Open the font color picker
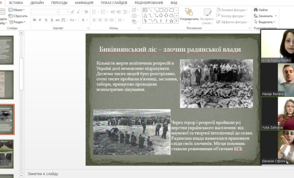 coord(83,20)
